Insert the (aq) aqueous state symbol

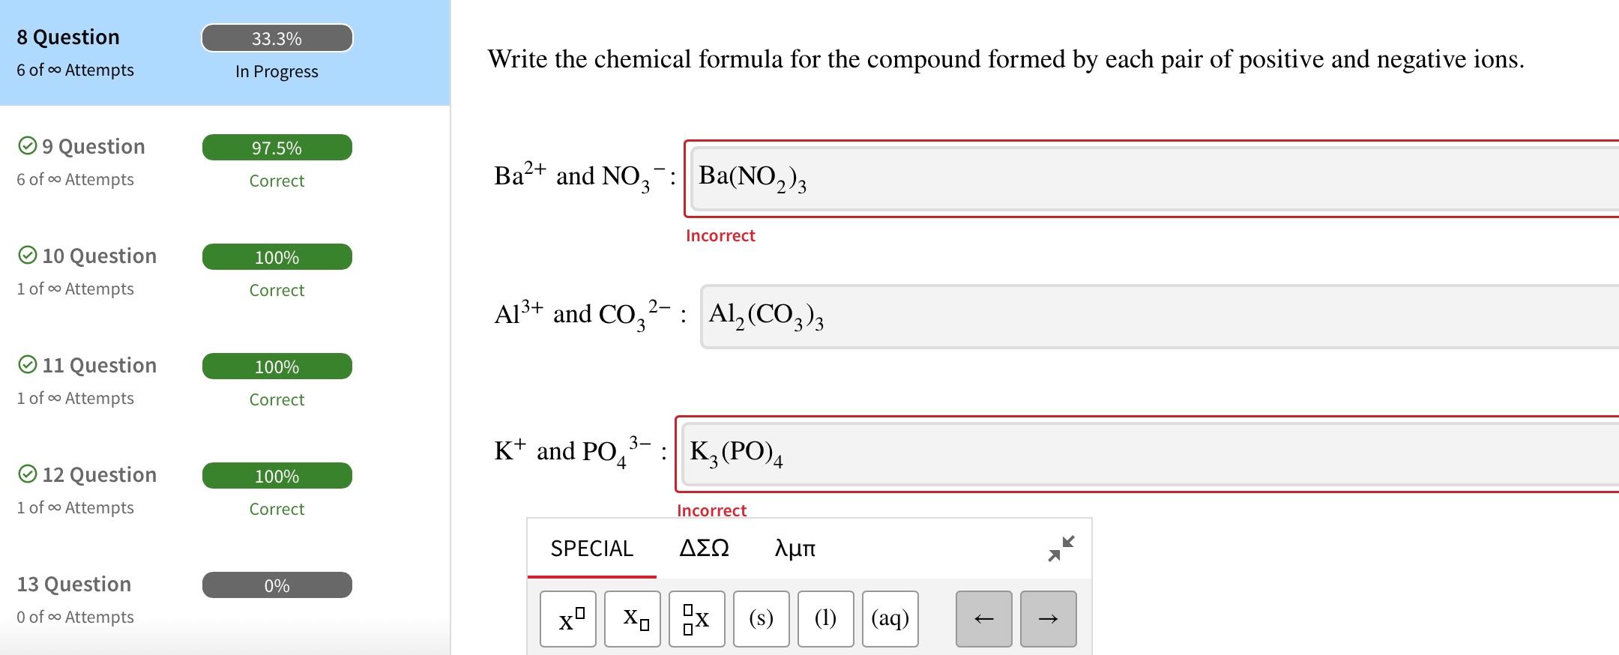(x=890, y=618)
